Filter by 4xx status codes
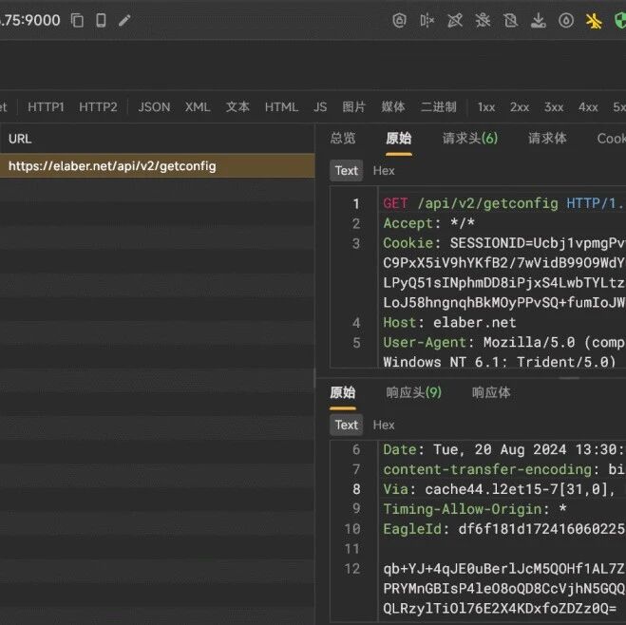Viewport: 626px width, 625px height. 588,107
